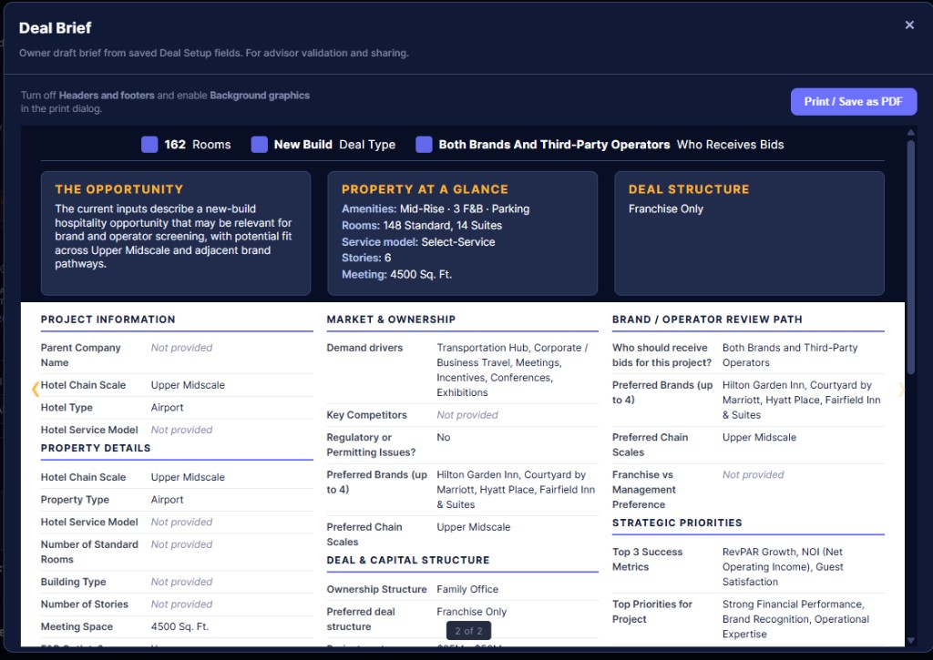Click 'Who should receive bids' label

661,355
